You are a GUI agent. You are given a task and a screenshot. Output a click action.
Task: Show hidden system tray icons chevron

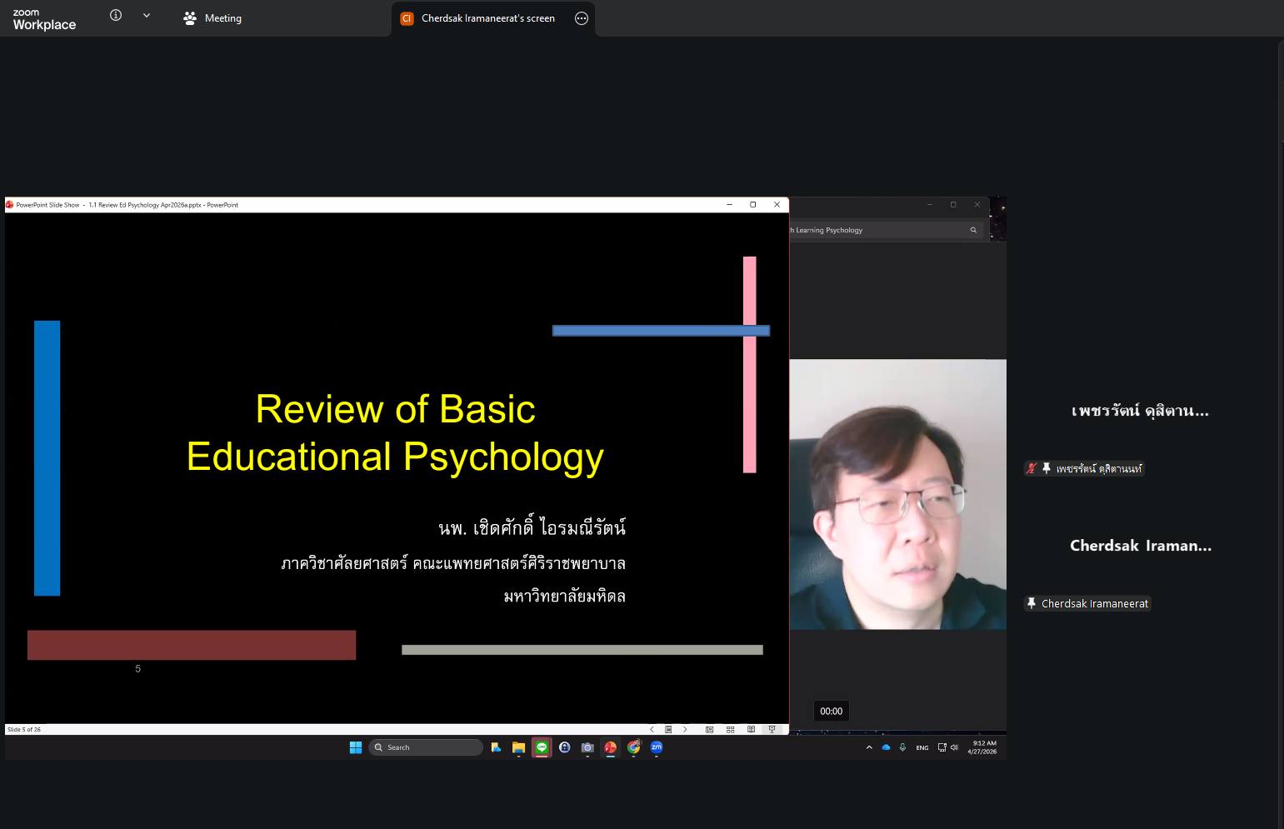pos(869,747)
